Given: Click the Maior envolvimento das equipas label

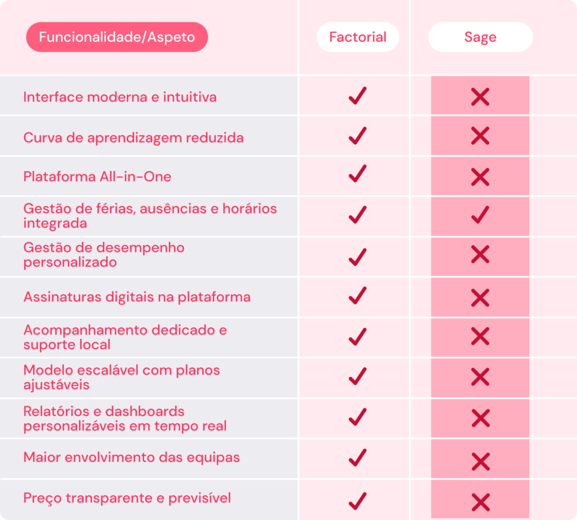Looking at the screenshot, I should pos(131,457).
